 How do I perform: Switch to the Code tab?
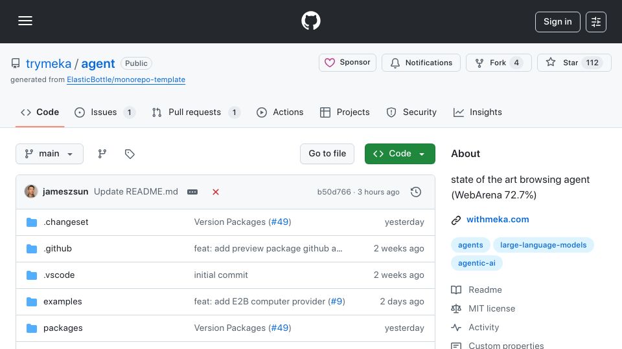(x=40, y=112)
